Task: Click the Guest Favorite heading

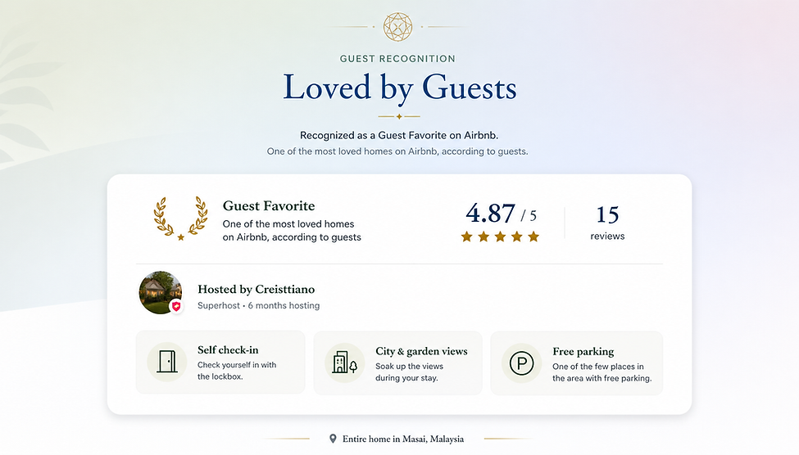Action: click(269, 205)
